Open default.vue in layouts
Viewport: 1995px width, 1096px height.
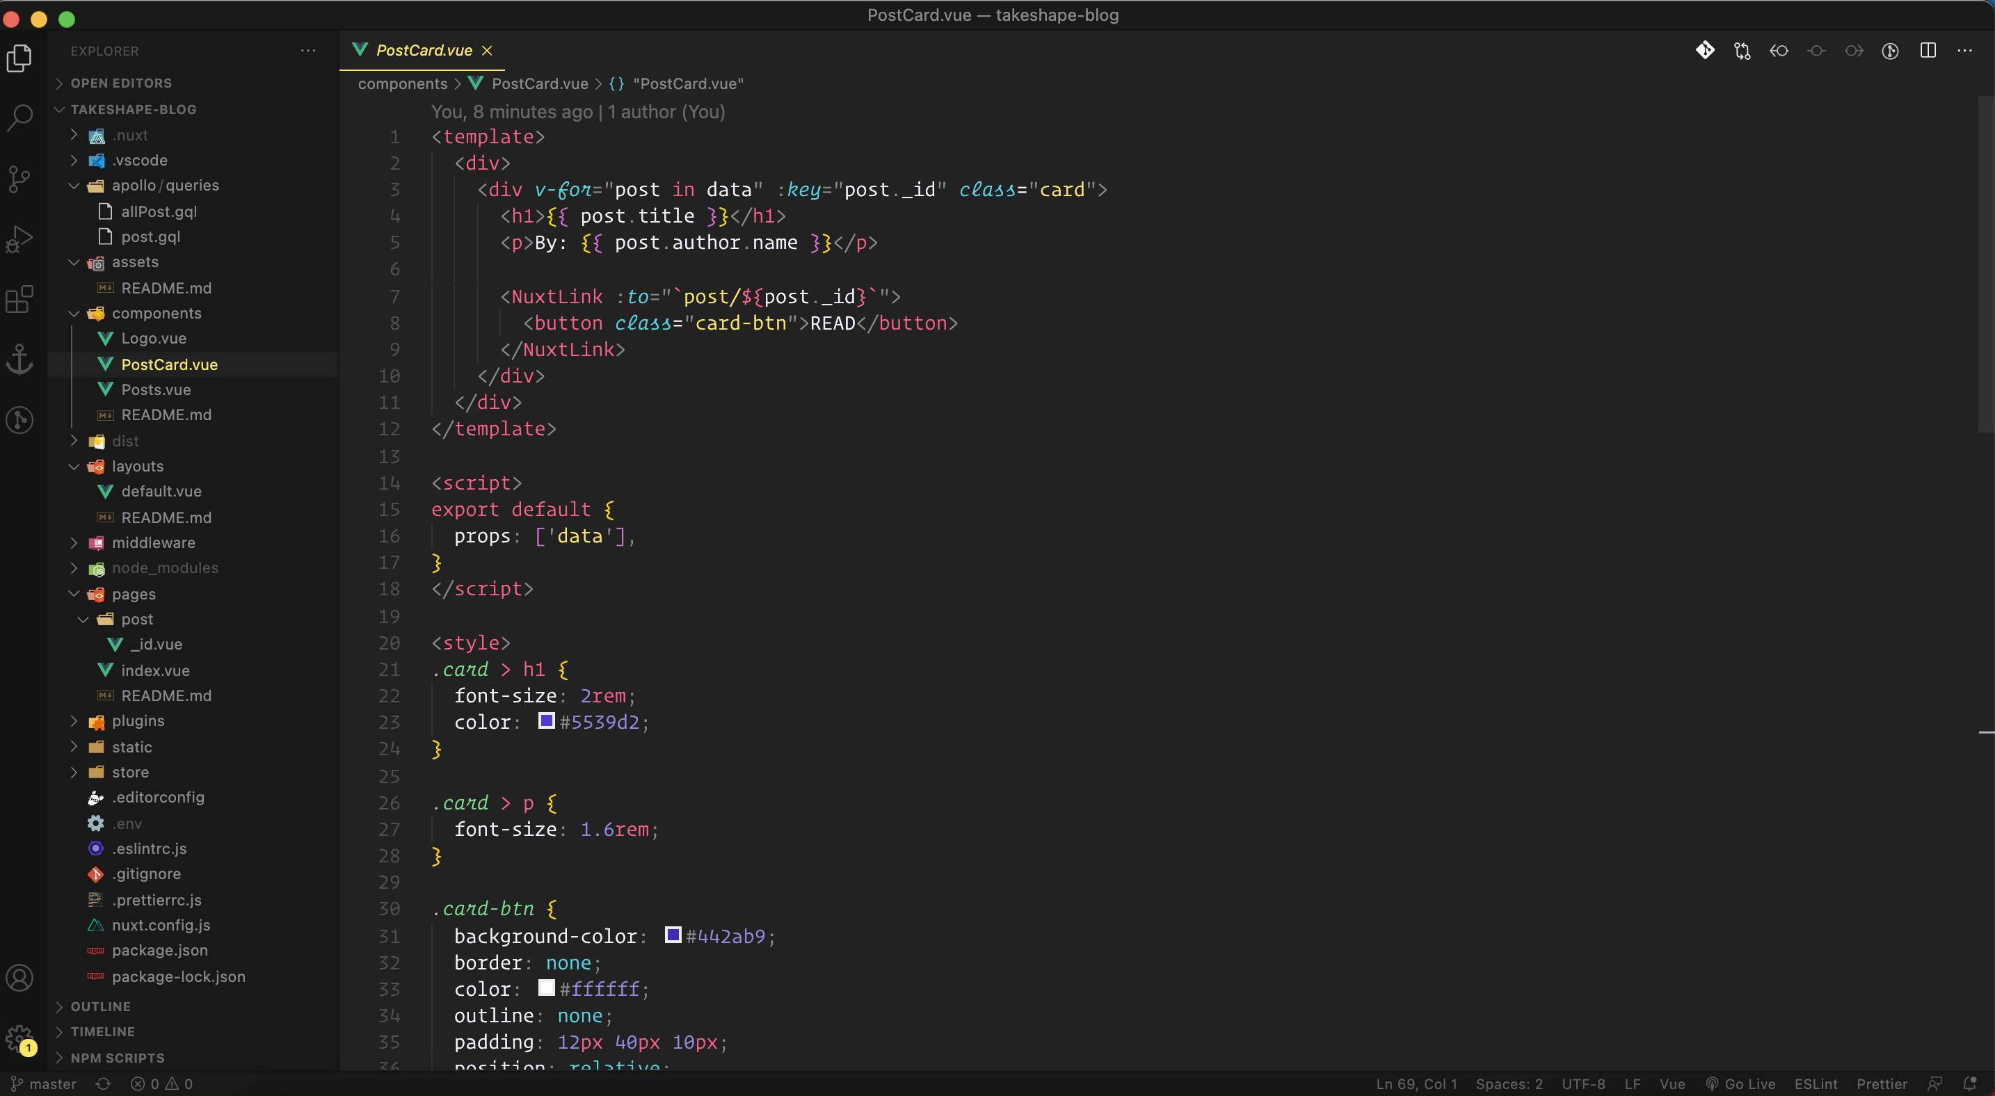161,491
